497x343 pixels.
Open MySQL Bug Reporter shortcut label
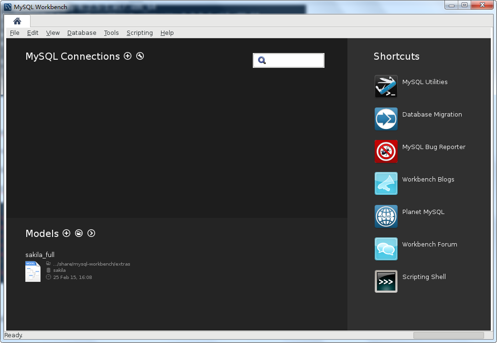tap(433, 147)
